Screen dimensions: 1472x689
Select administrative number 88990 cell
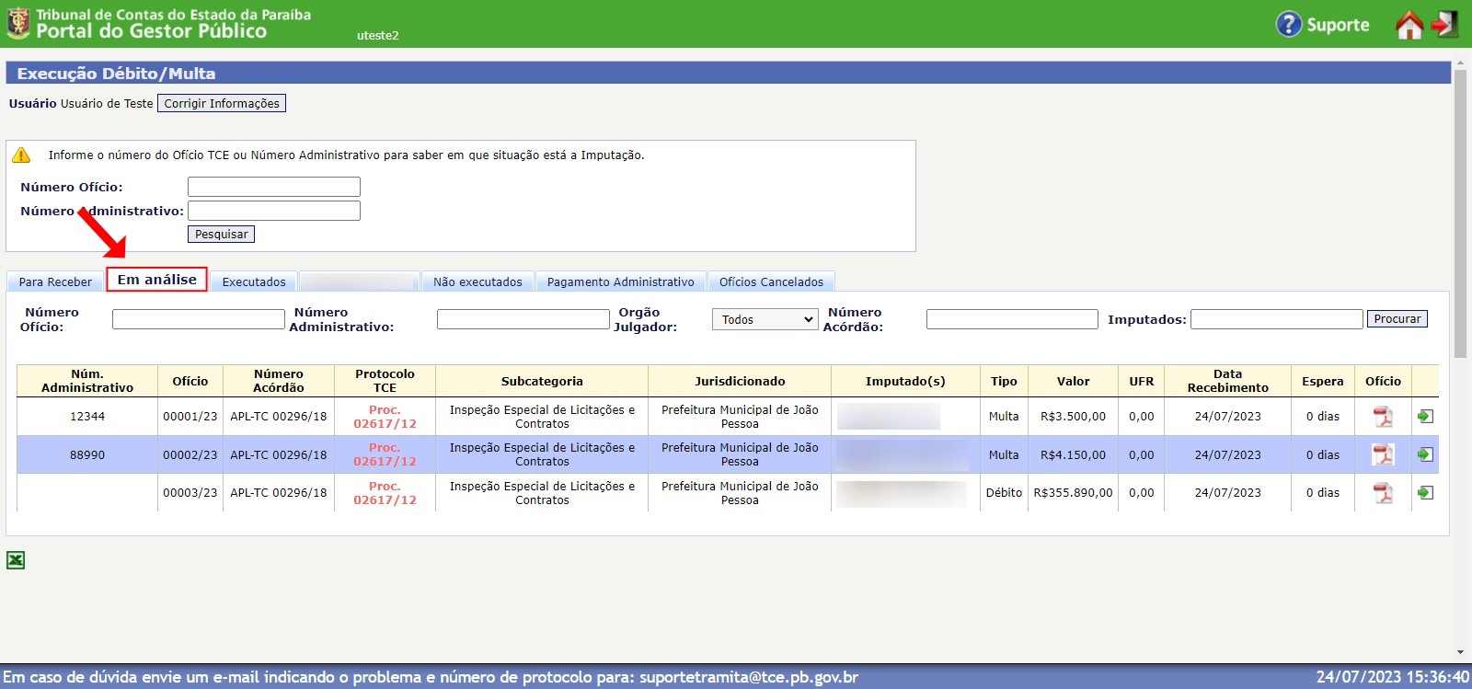[87, 454]
